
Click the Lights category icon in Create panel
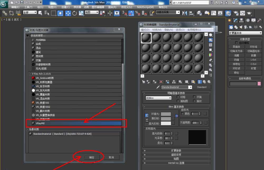241,27
